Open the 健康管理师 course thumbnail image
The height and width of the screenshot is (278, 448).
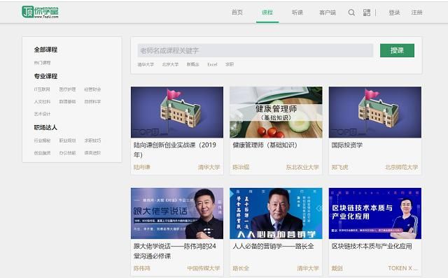276,112
